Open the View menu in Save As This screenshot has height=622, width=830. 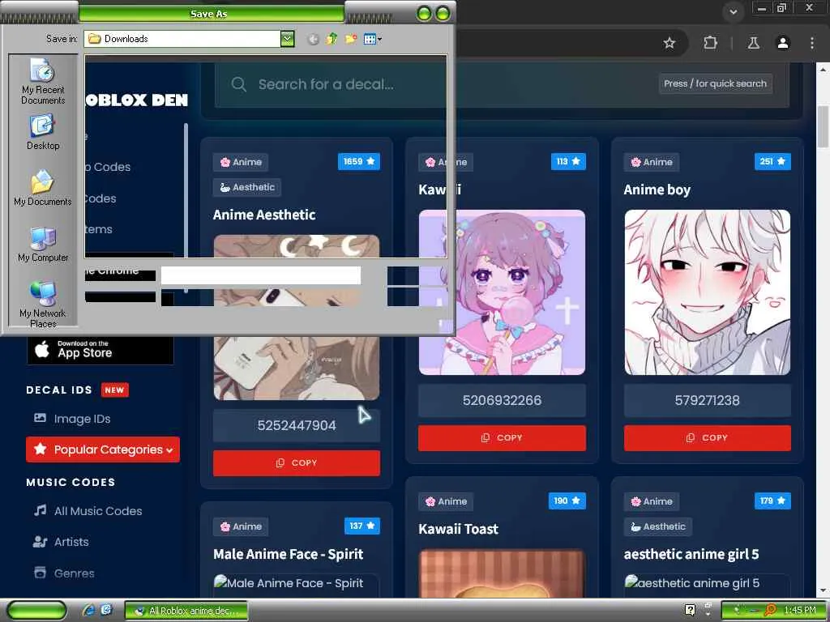tap(373, 39)
